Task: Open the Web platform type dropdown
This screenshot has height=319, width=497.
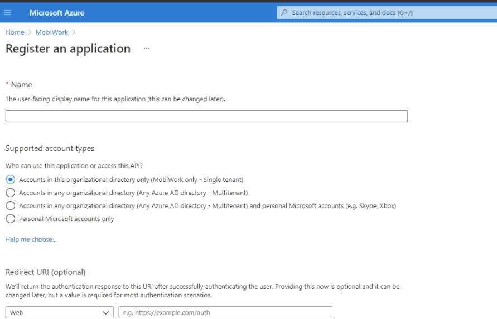Action: (x=56, y=312)
